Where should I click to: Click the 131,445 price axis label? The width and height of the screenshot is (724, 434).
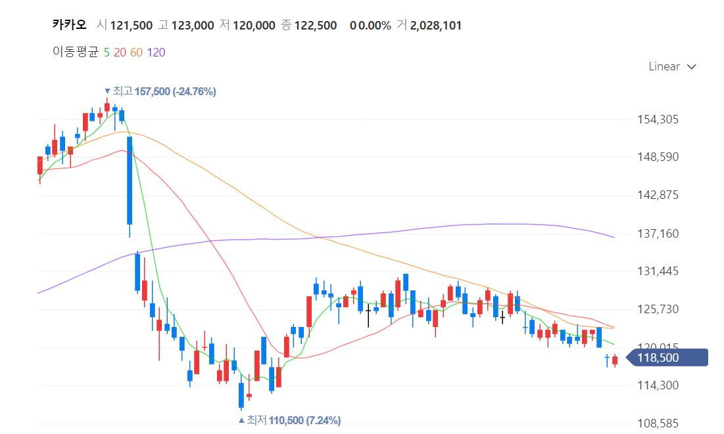658,271
